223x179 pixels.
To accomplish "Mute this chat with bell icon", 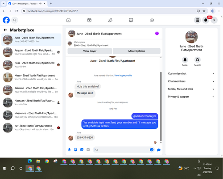I will (x=185, y=60).
